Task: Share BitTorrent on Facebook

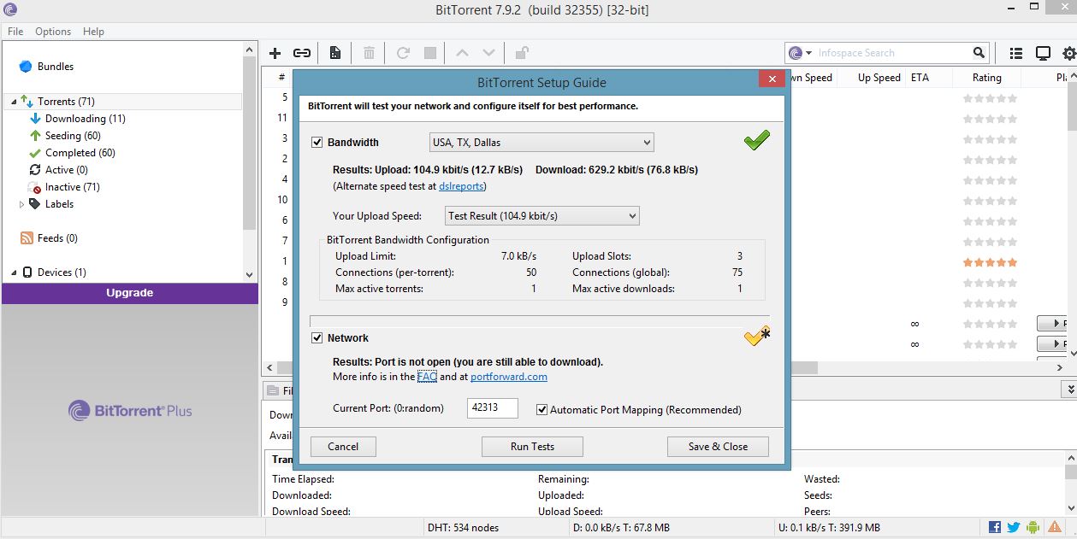Action: (994, 527)
